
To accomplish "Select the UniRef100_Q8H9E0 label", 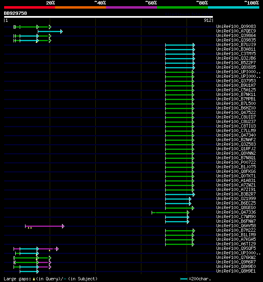I will [x=236, y=266].
